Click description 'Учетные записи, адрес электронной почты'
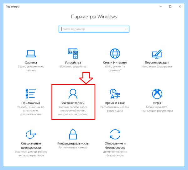The image size is (188, 170). [73, 111]
